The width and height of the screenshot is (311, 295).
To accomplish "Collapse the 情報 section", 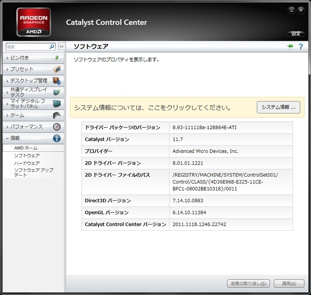I will 33,138.
